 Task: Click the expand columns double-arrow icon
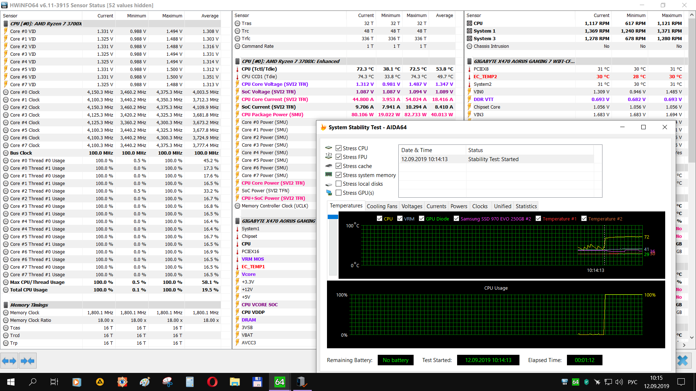[x=9, y=361]
